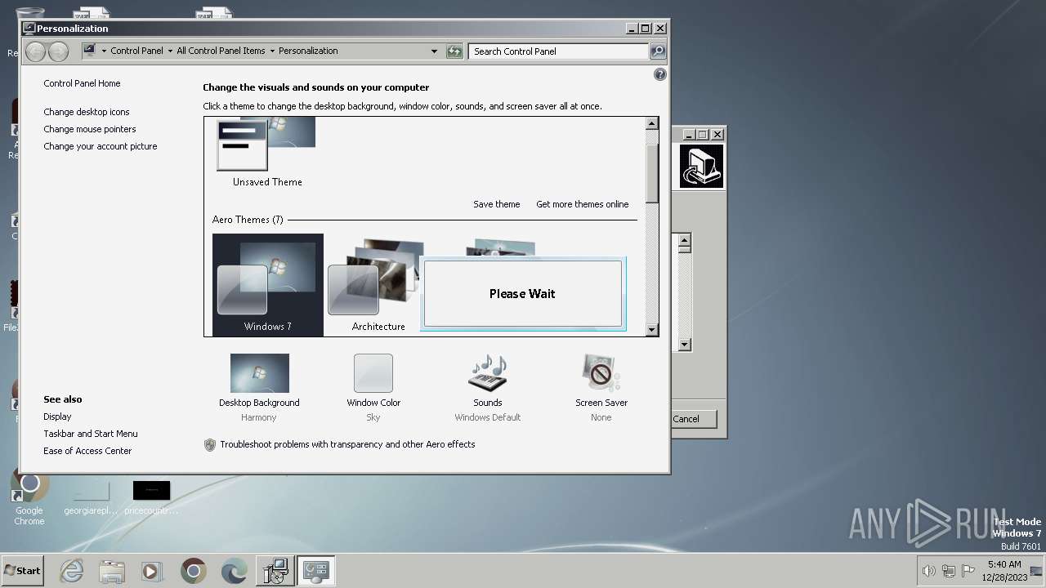Switch to the Personalization taskbar item
Image resolution: width=1046 pixels, height=588 pixels.
(x=315, y=571)
